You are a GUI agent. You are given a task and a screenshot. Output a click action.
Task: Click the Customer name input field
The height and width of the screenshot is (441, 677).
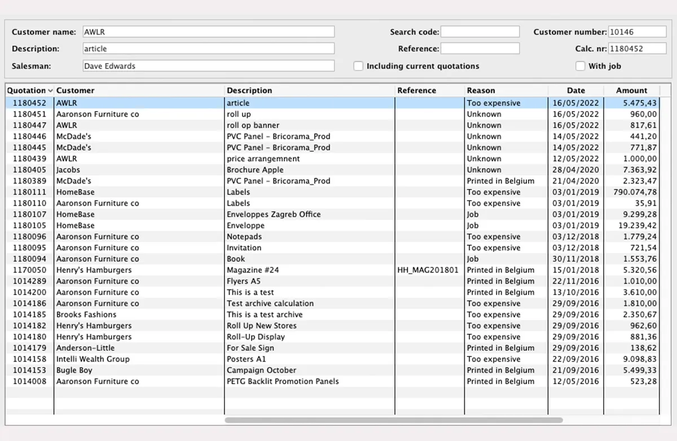click(x=208, y=32)
